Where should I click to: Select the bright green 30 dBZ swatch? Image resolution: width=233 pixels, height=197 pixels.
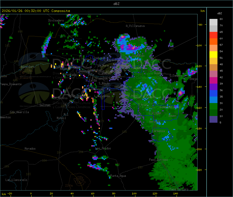click(x=213, y=106)
